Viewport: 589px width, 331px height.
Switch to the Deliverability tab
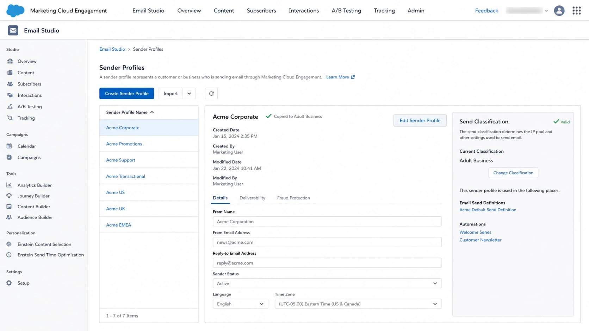pyautogui.click(x=252, y=198)
